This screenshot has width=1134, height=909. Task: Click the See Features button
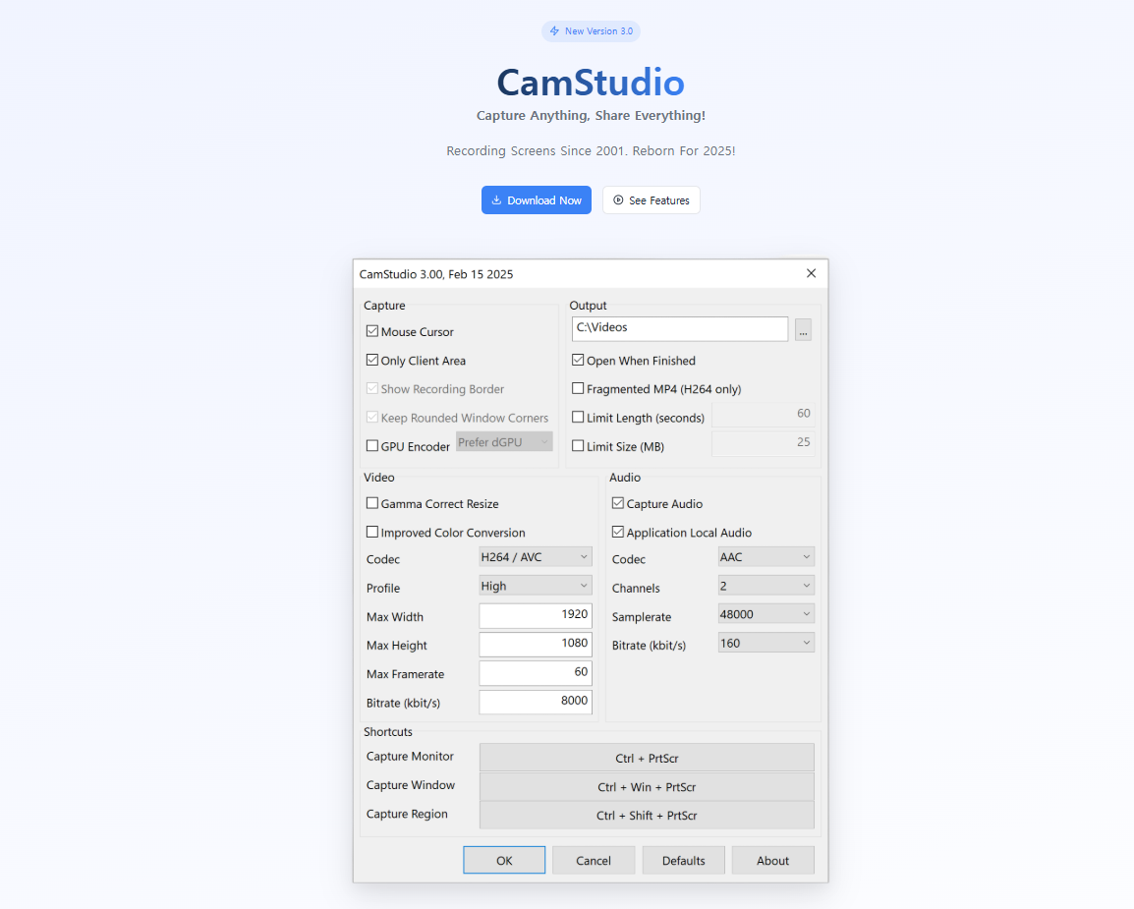click(651, 200)
